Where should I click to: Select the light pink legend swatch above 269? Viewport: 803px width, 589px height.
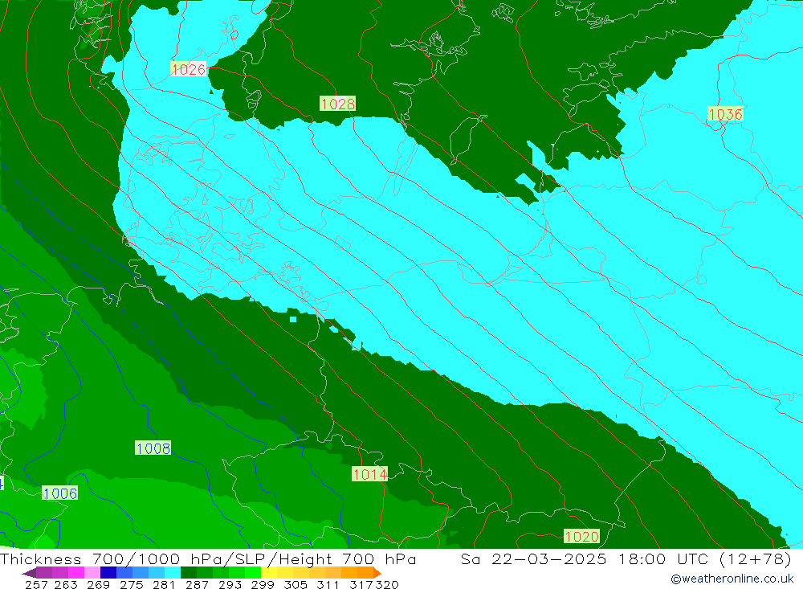point(92,573)
